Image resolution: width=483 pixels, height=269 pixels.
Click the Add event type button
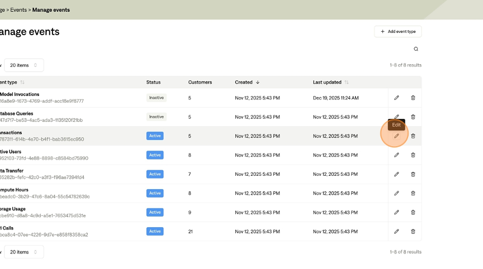(x=397, y=32)
